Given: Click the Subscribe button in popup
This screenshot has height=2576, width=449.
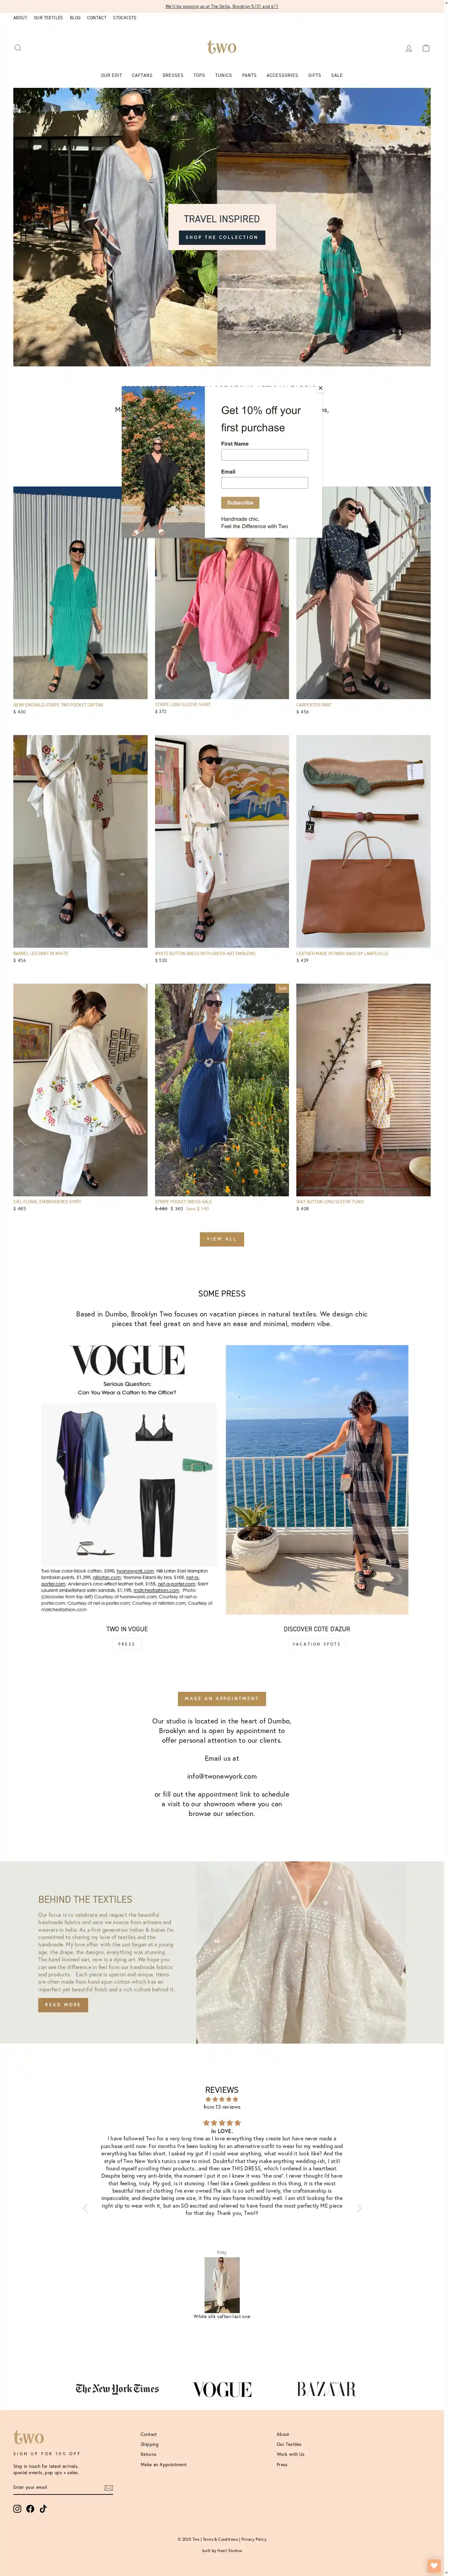Looking at the screenshot, I should [x=240, y=503].
